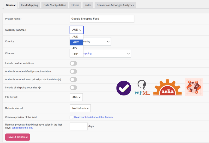Open the Country dropdown

click(97, 42)
